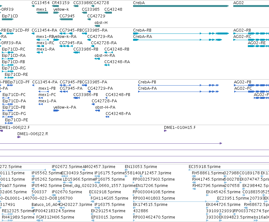The height and width of the screenshot is (222, 269).
Task: Click the mex1-PB protein
Action: pos(44,92)
